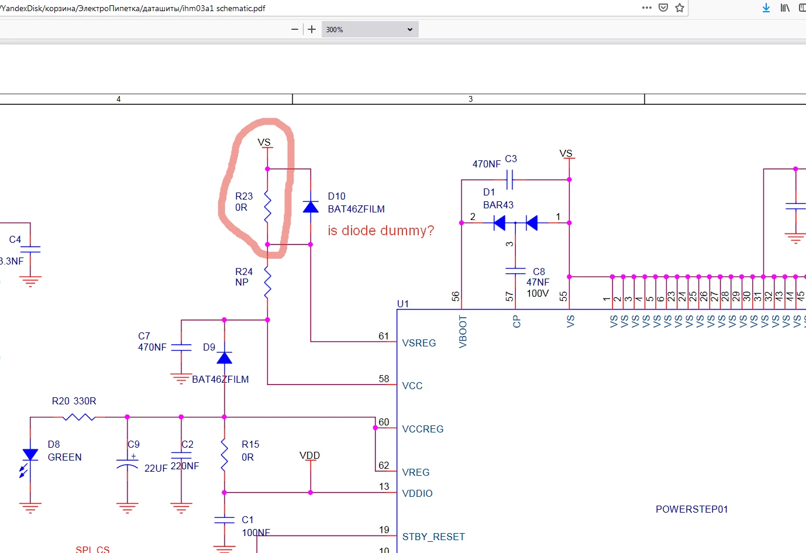Click the zoom in plus button
The image size is (806, 553).
tap(312, 29)
